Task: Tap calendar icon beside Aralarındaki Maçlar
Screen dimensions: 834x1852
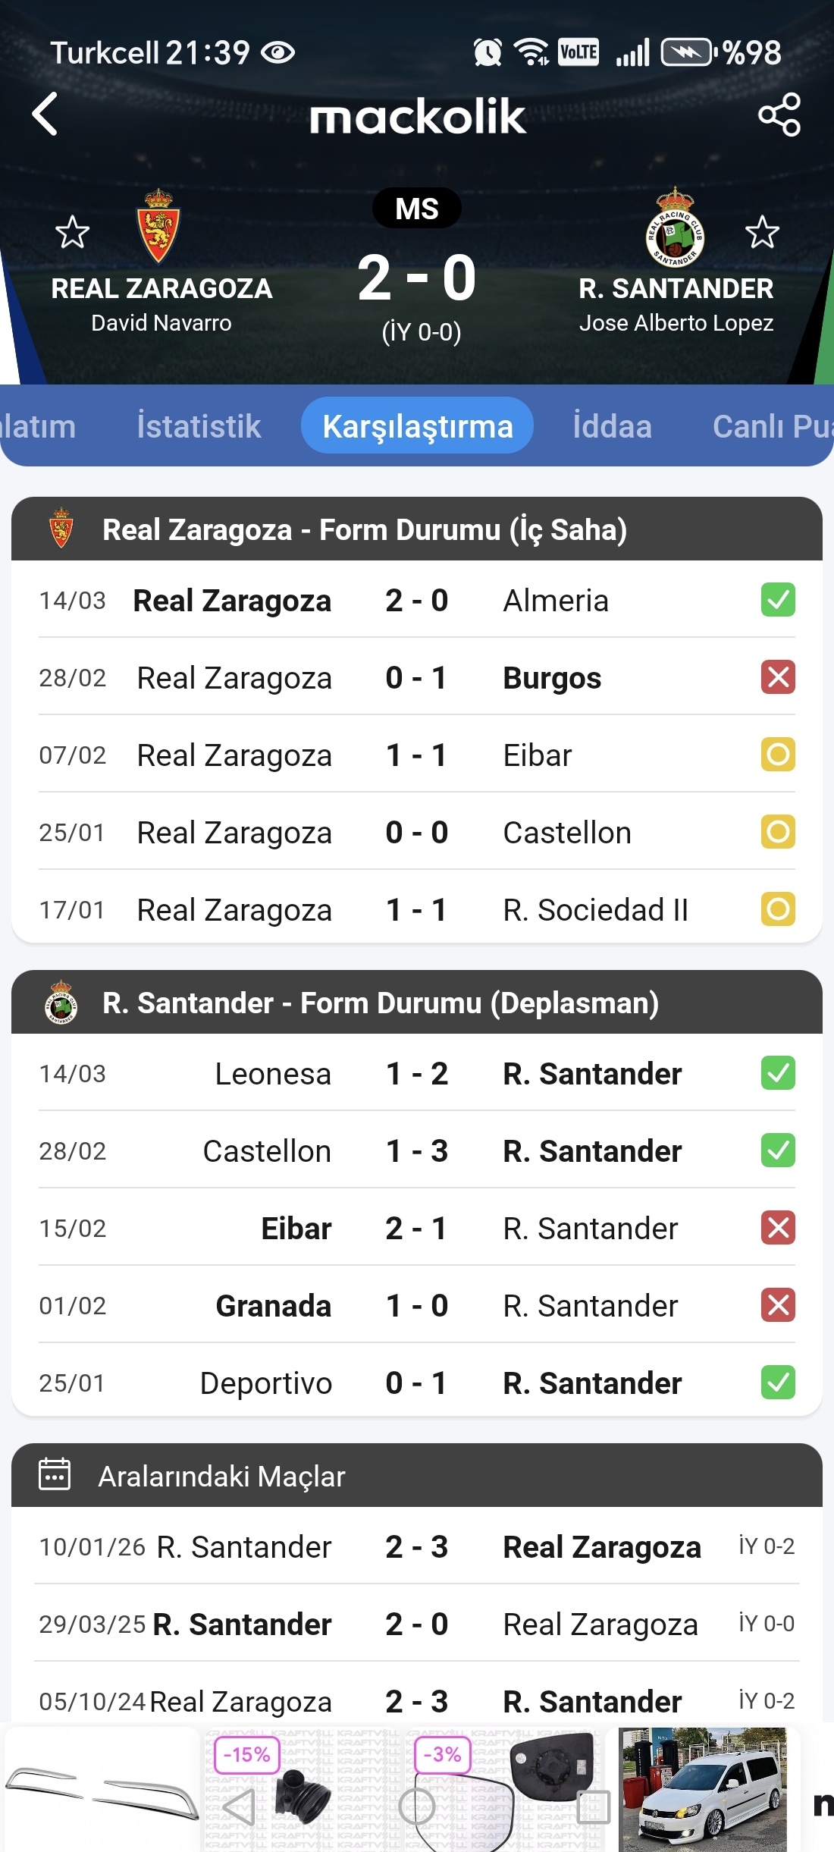Action: point(55,1474)
